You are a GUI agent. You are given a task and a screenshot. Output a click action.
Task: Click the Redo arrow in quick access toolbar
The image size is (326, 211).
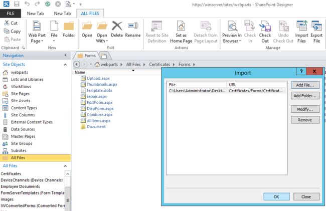(37, 4)
